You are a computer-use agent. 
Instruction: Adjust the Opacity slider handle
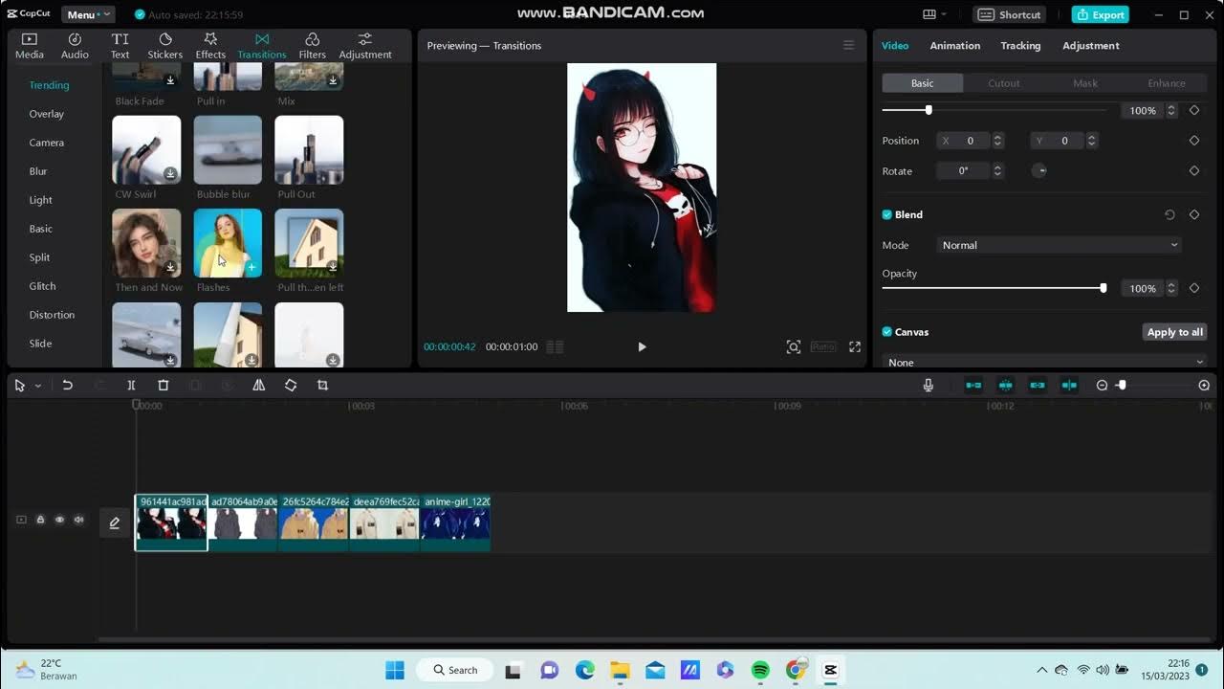tap(1103, 288)
